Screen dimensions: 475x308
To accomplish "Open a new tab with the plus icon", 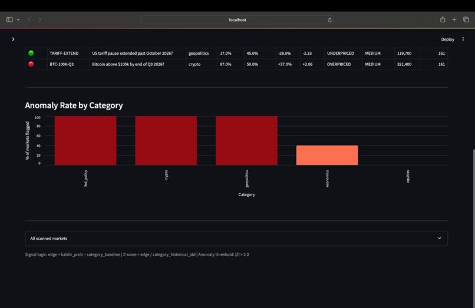I will (454, 19).
